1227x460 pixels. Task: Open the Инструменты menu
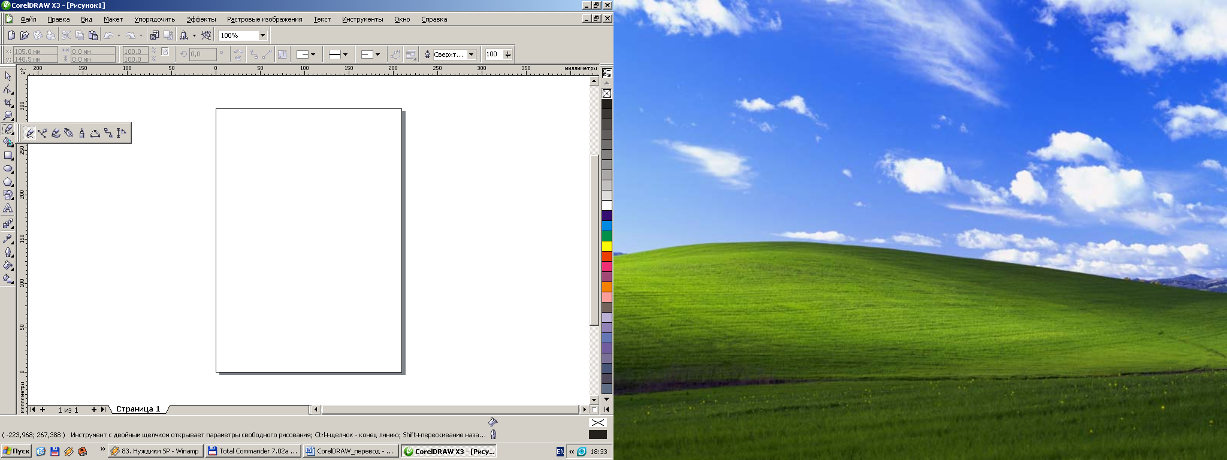(362, 19)
